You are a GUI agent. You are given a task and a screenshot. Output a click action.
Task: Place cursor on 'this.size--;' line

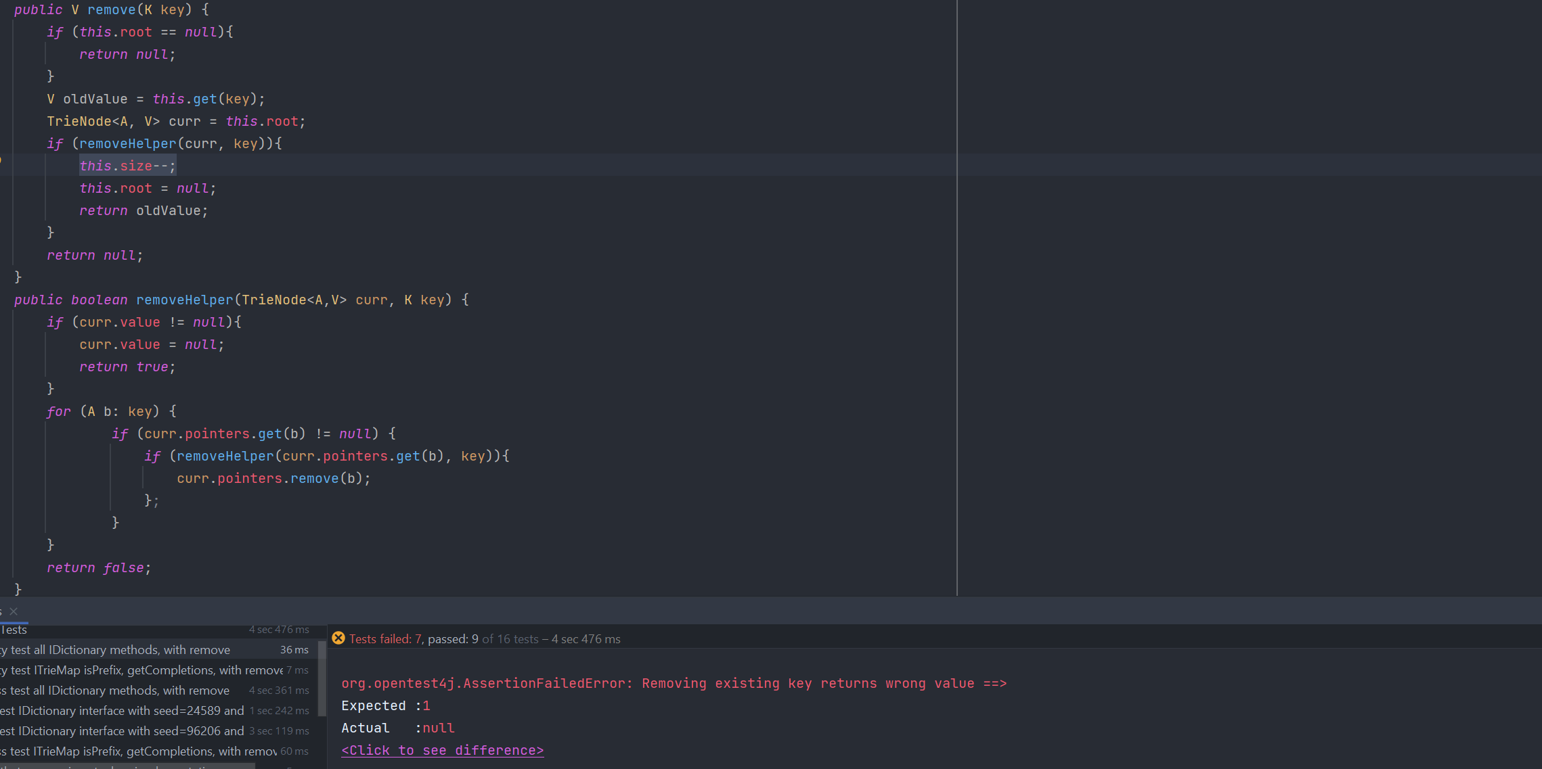point(127,166)
